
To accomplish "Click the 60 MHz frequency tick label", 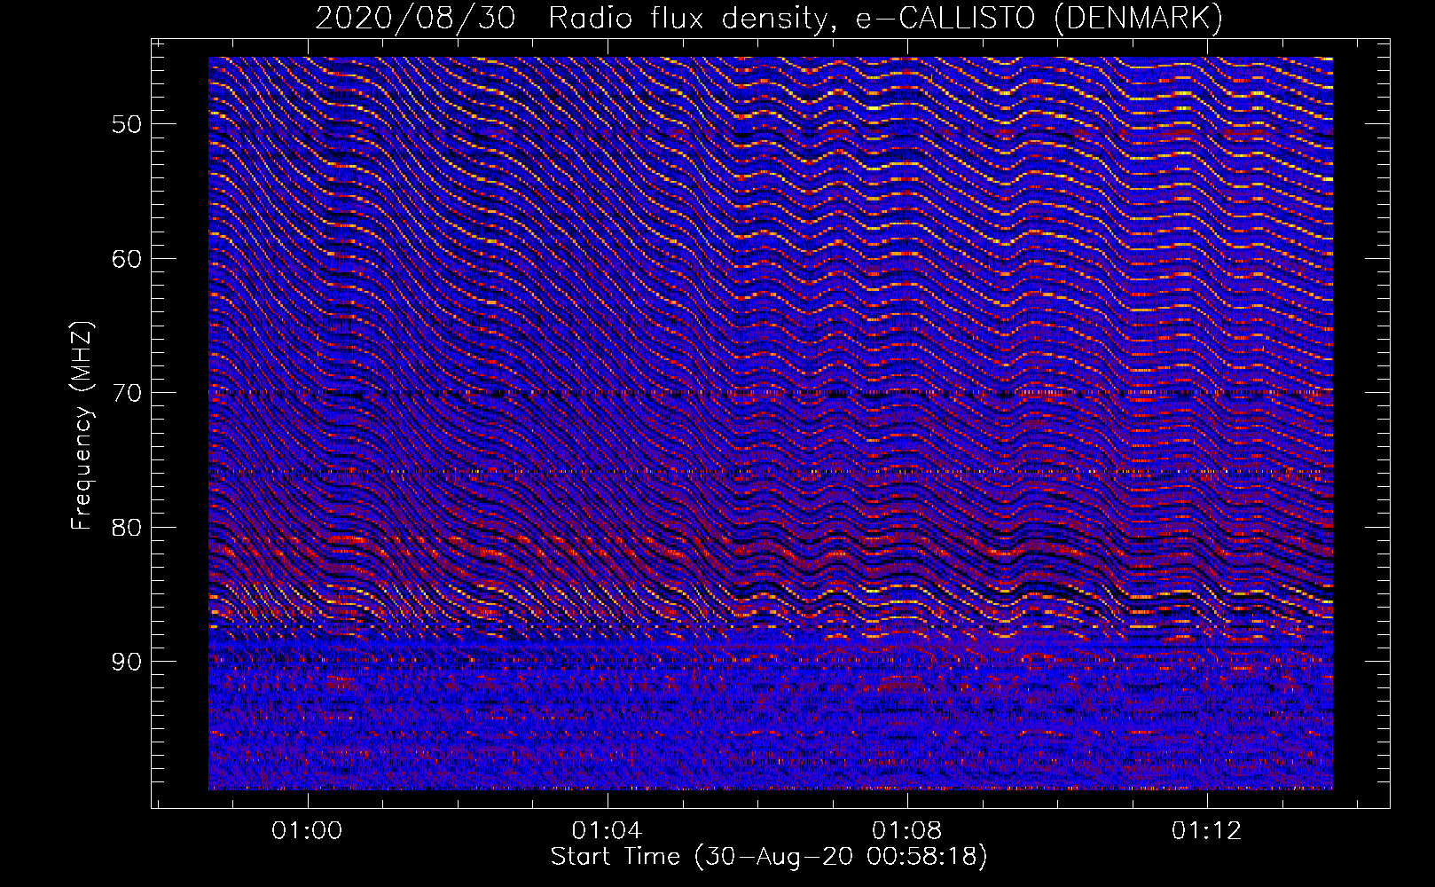I will pyautogui.click(x=127, y=259).
